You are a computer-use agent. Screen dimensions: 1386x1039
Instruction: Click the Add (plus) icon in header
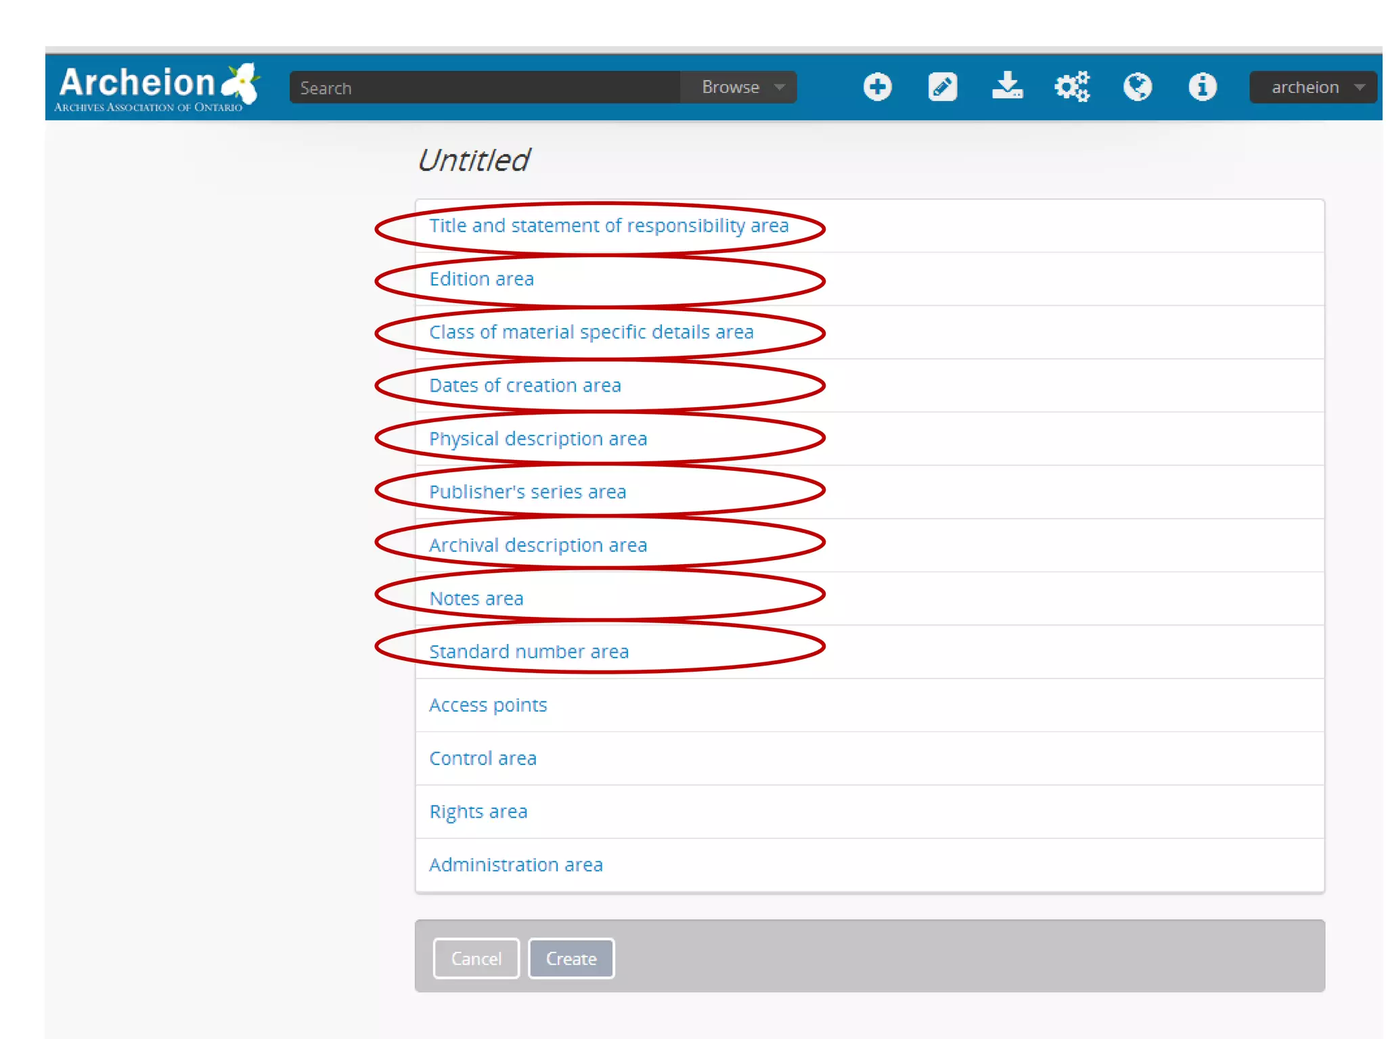pos(877,87)
